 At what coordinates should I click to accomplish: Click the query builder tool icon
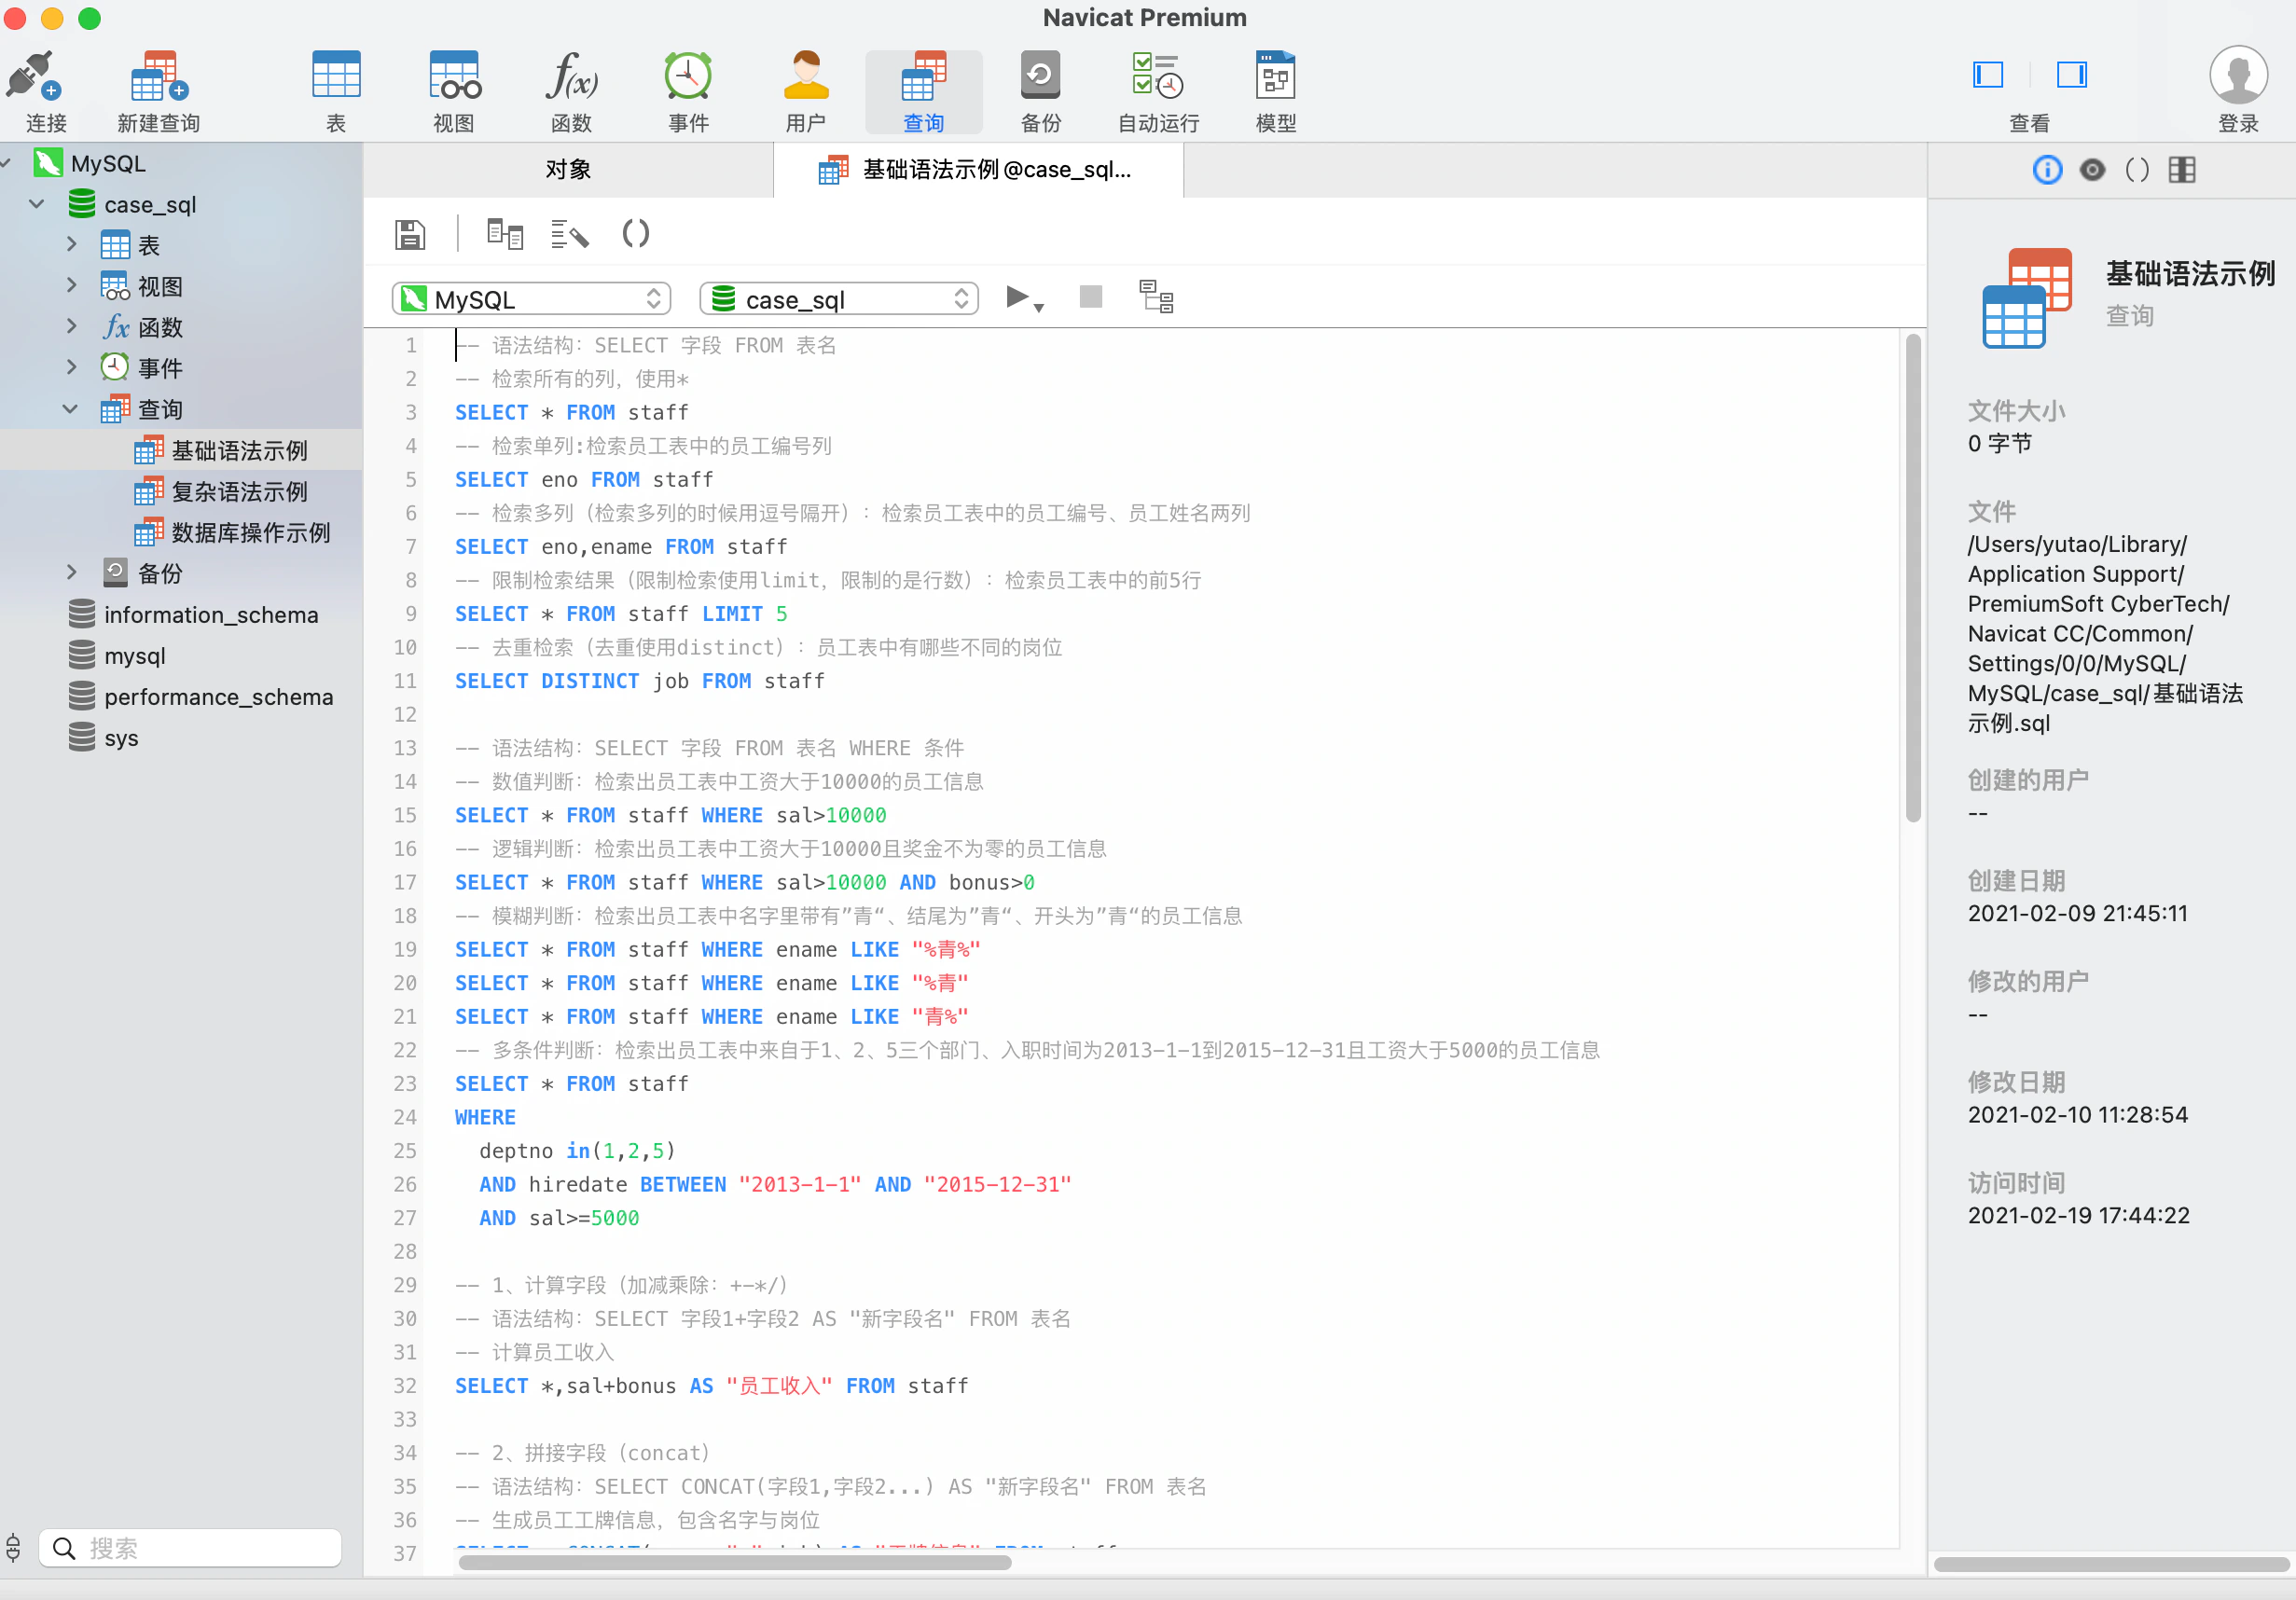pos(505,235)
